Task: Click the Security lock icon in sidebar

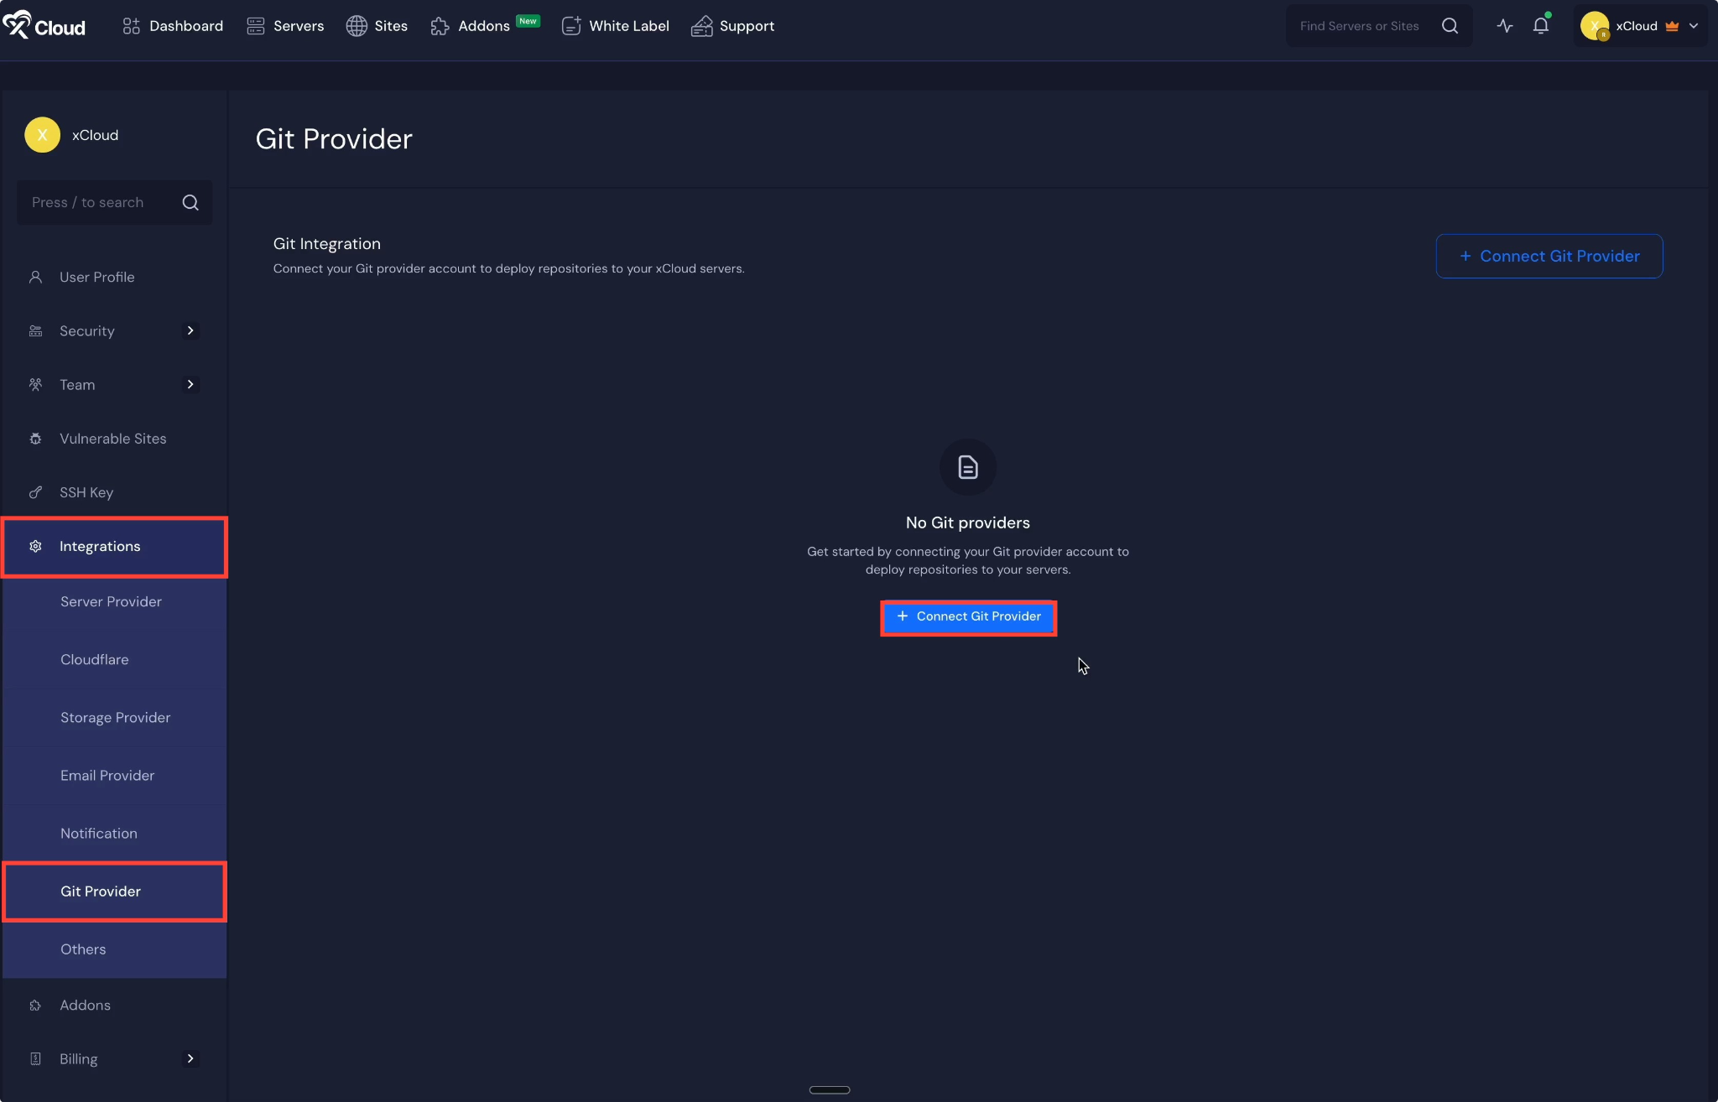Action: pos(35,330)
